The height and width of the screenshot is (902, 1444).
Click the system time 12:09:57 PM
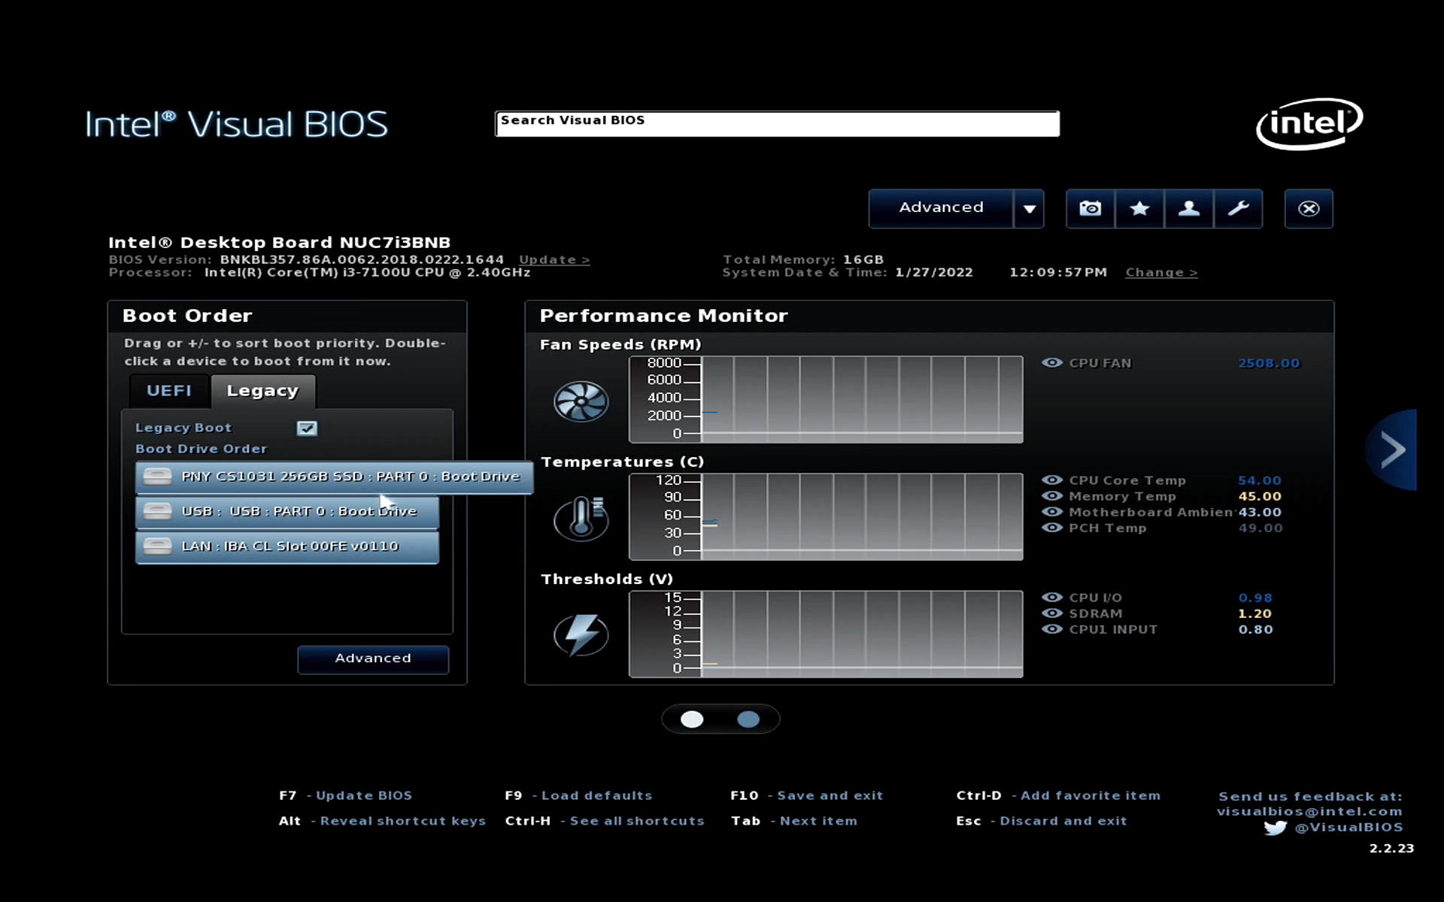click(x=1058, y=272)
